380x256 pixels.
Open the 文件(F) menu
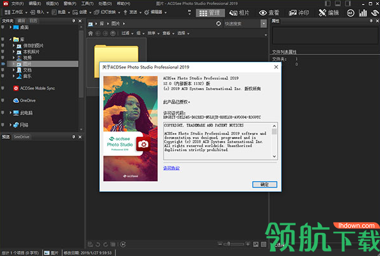click(17, 4)
